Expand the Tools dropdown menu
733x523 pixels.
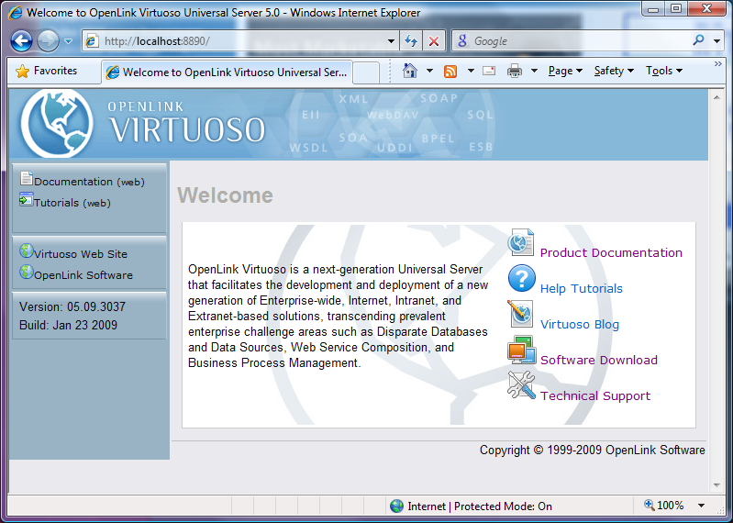click(x=664, y=71)
